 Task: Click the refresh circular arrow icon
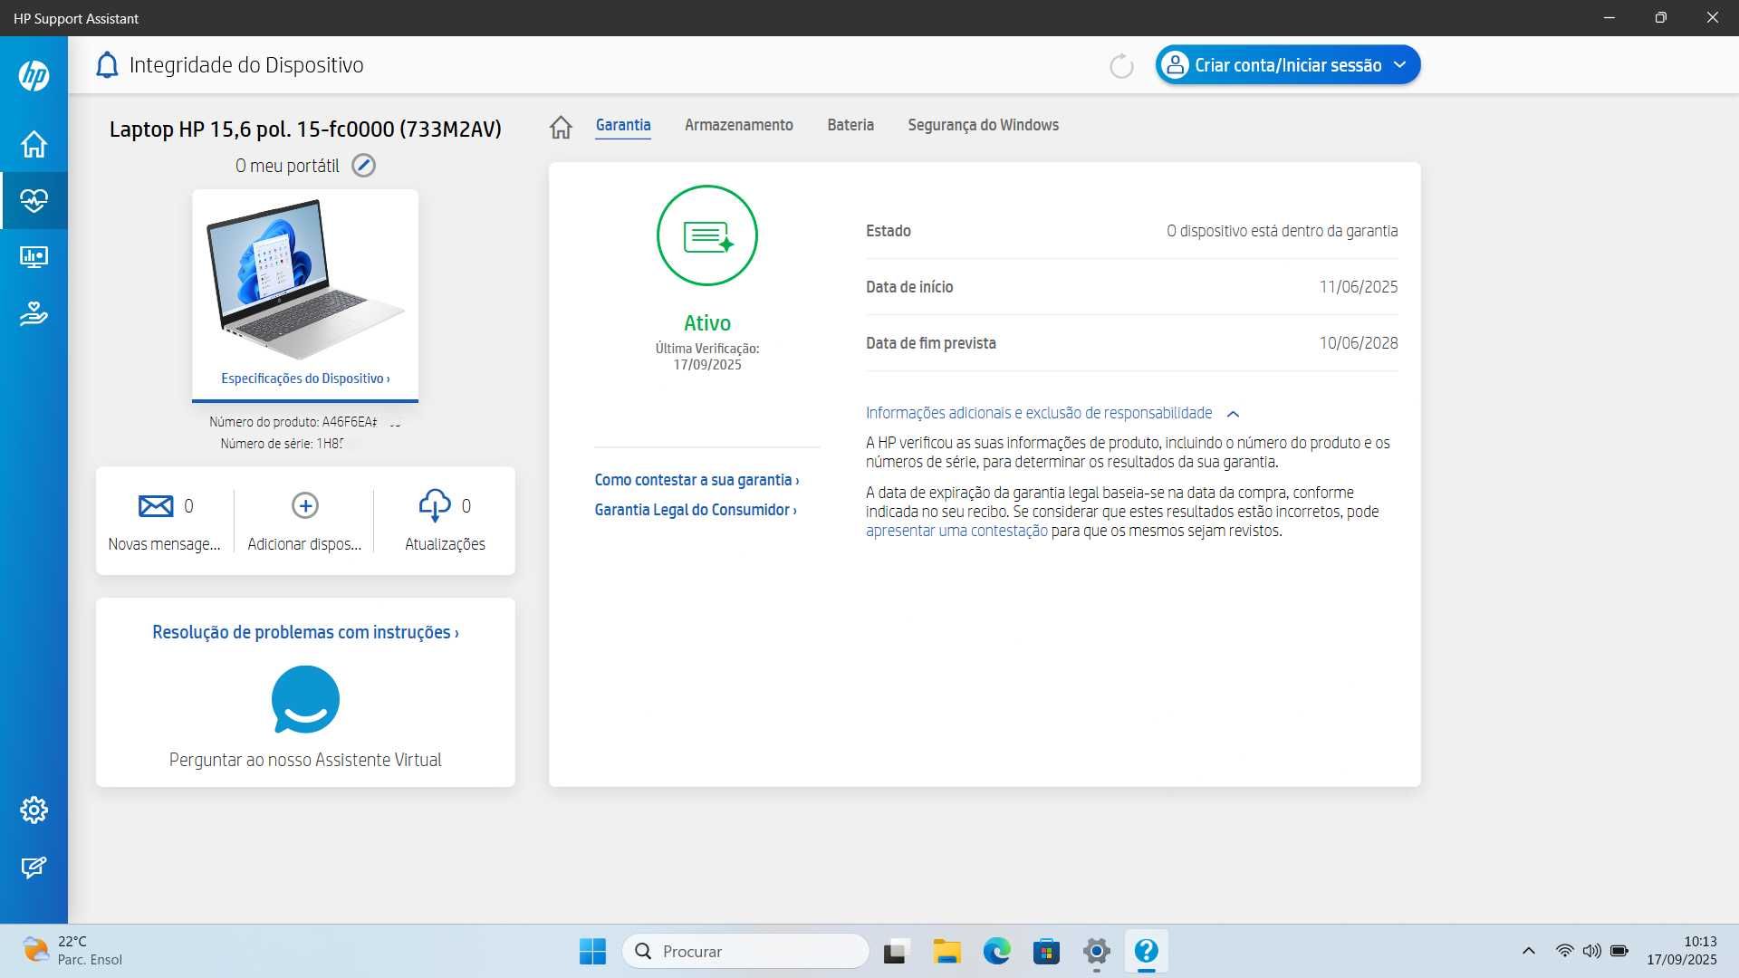pyautogui.click(x=1121, y=66)
